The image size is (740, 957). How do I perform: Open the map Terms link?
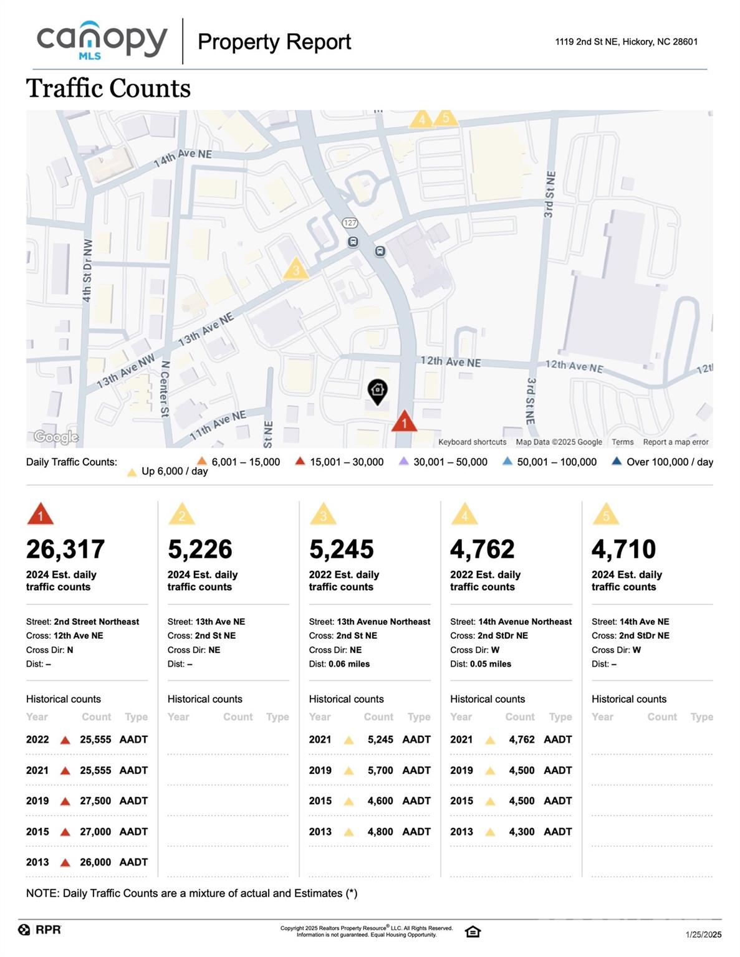(x=622, y=442)
